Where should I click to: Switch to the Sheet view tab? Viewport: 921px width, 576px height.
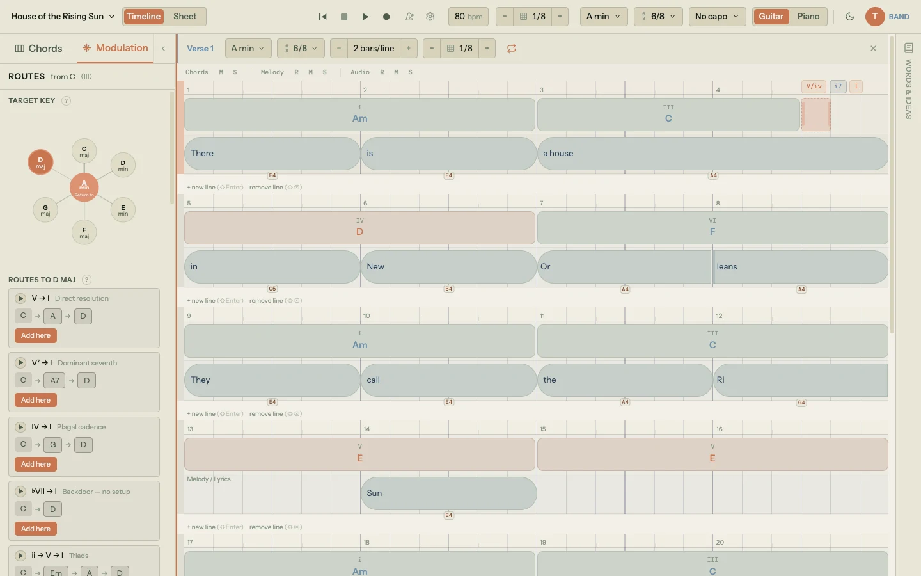(x=185, y=17)
